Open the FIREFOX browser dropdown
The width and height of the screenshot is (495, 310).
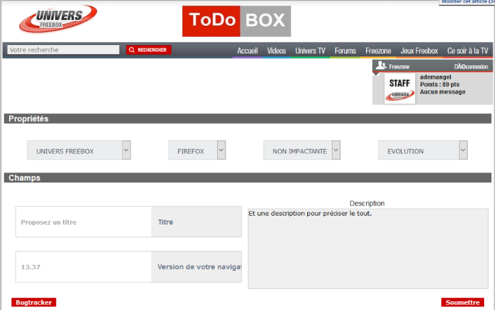[x=197, y=151]
